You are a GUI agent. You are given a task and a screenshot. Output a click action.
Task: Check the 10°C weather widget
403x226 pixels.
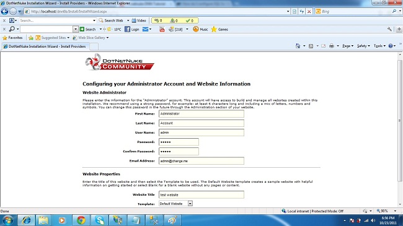coord(114,29)
